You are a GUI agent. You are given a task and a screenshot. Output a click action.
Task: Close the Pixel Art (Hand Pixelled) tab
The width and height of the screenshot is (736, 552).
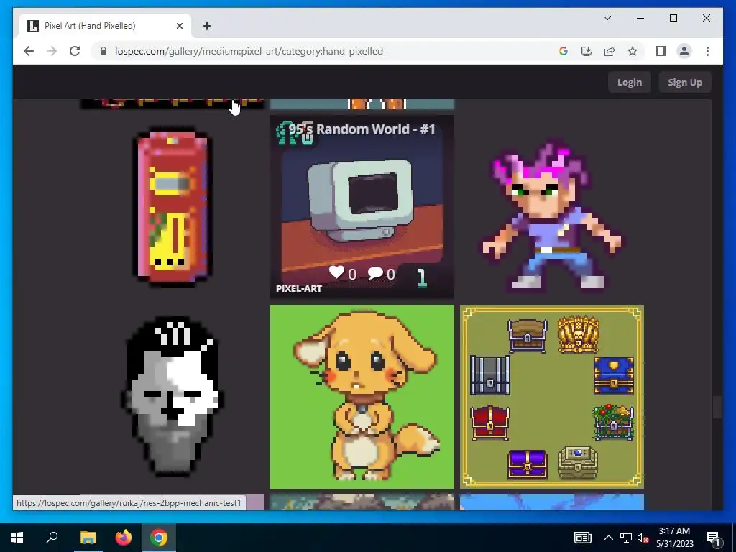coord(179,26)
